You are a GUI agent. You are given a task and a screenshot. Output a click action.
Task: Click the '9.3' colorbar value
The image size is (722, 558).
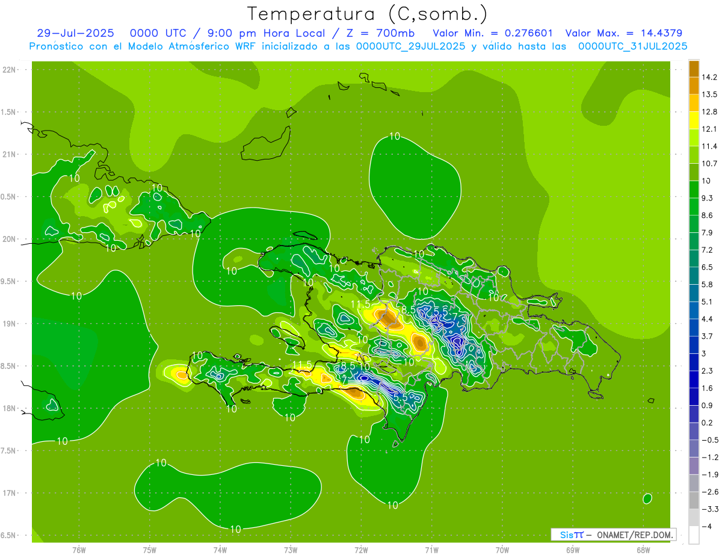click(707, 198)
